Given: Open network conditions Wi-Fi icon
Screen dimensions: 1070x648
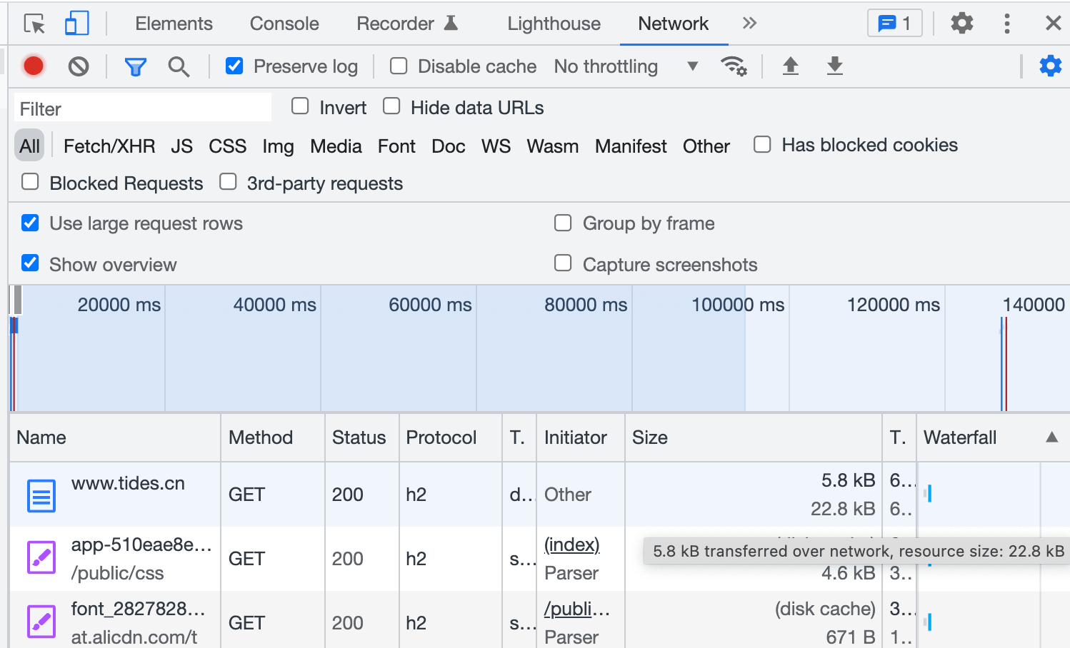Looking at the screenshot, I should [734, 66].
